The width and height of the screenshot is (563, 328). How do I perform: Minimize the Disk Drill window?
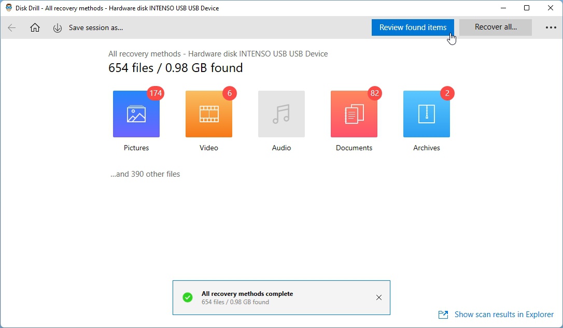[x=503, y=8]
